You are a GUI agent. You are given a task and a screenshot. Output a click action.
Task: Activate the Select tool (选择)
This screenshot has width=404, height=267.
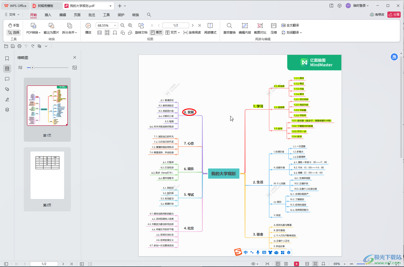pyautogui.click(x=14, y=32)
